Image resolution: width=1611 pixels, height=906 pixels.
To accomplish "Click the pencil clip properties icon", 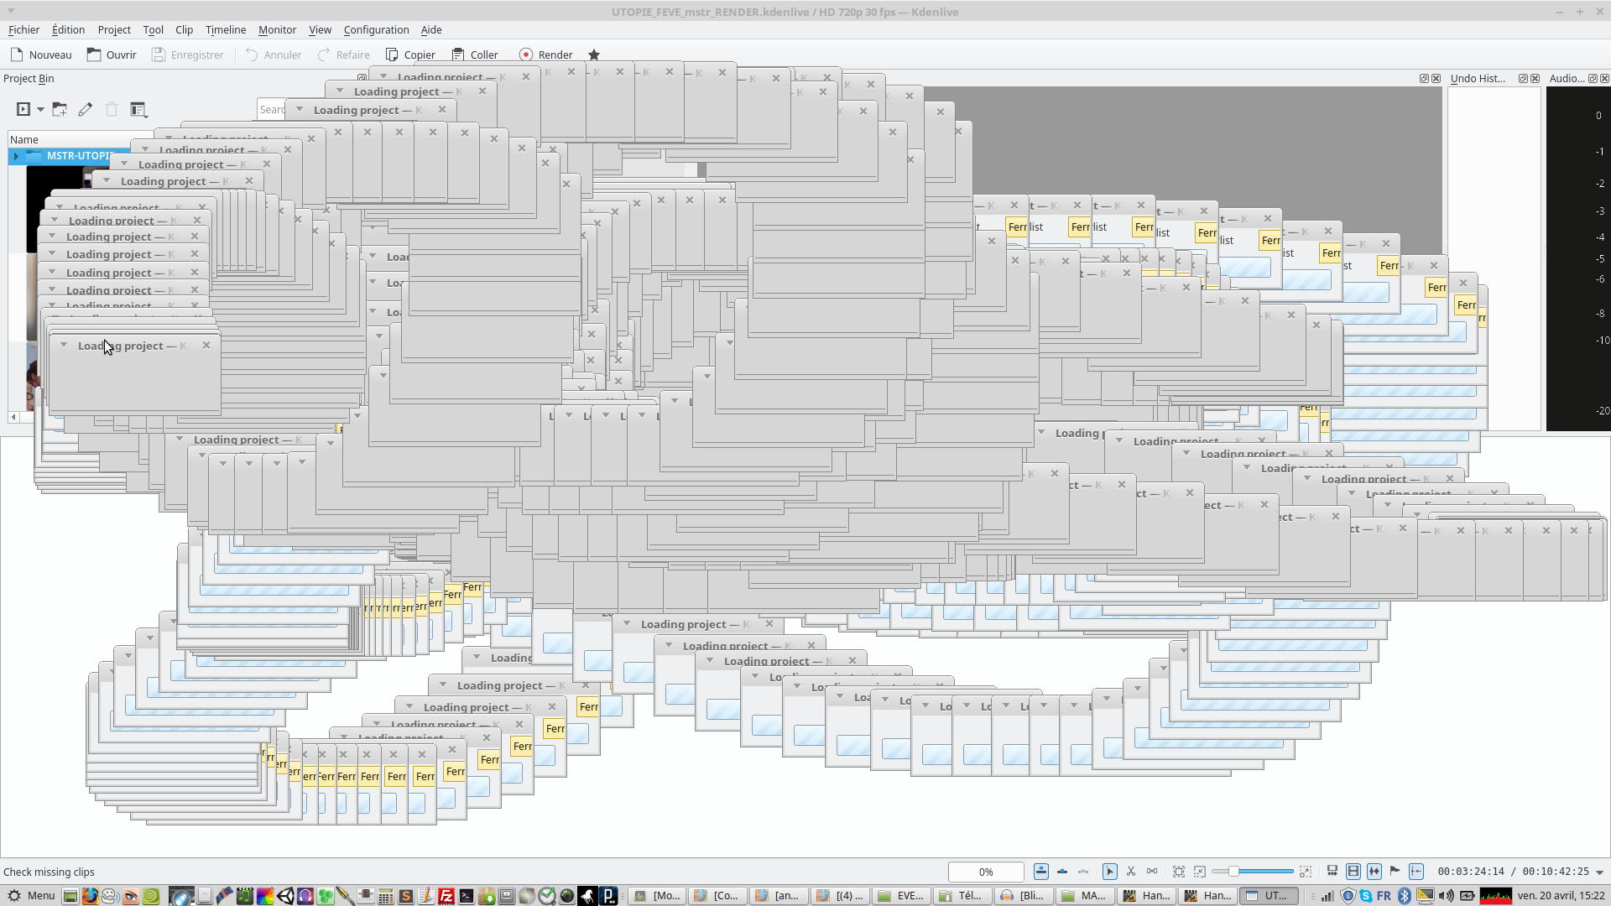I will 85,109.
